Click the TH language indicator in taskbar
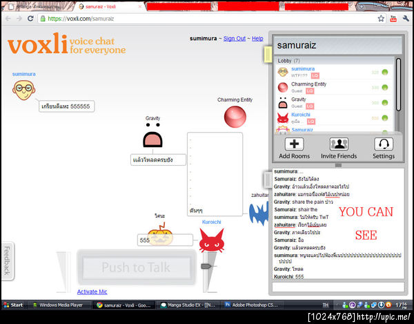This screenshot has height=324, width=414. [326, 305]
